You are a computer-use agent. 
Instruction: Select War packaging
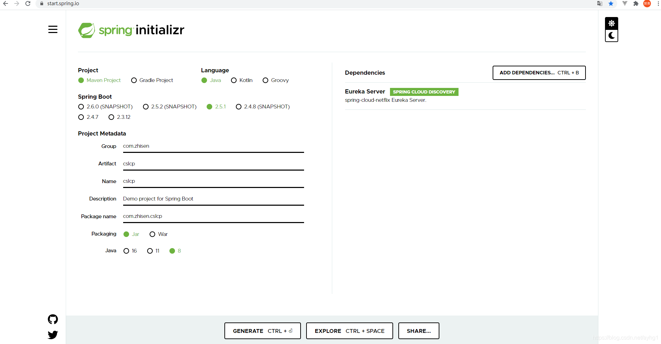[159, 234]
